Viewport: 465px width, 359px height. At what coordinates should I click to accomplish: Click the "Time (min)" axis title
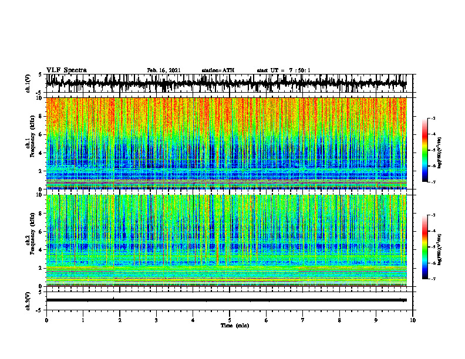pyautogui.click(x=235, y=326)
